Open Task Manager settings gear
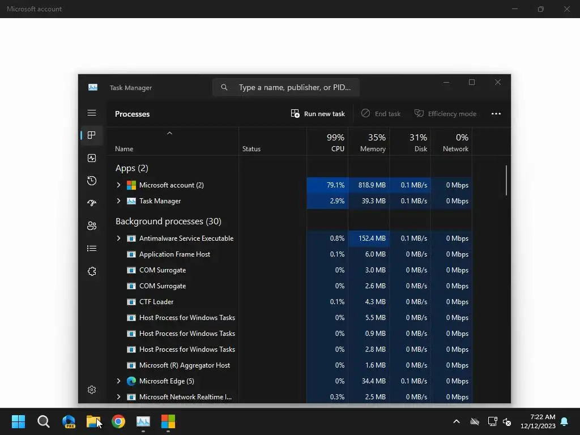This screenshot has height=435, width=580. (x=92, y=390)
